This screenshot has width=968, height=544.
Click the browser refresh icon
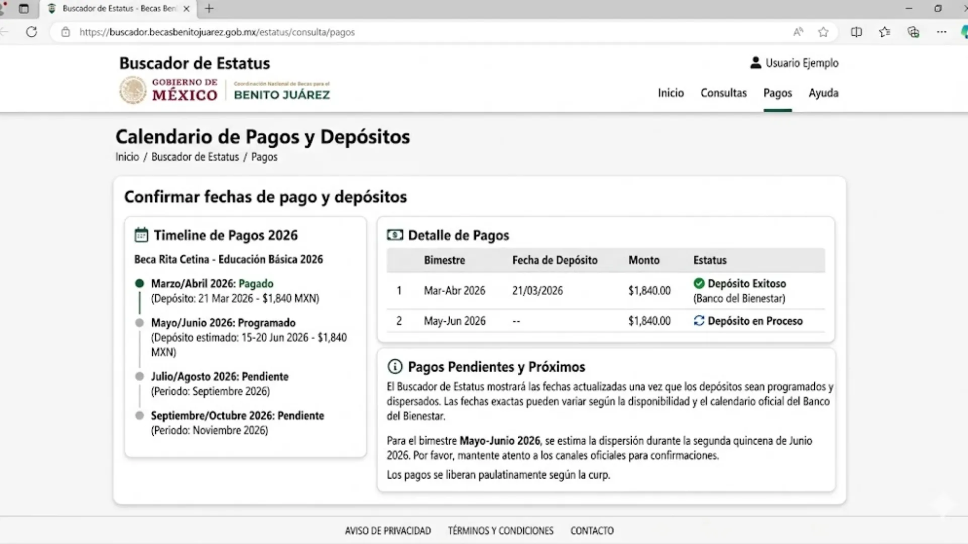[32, 32]
